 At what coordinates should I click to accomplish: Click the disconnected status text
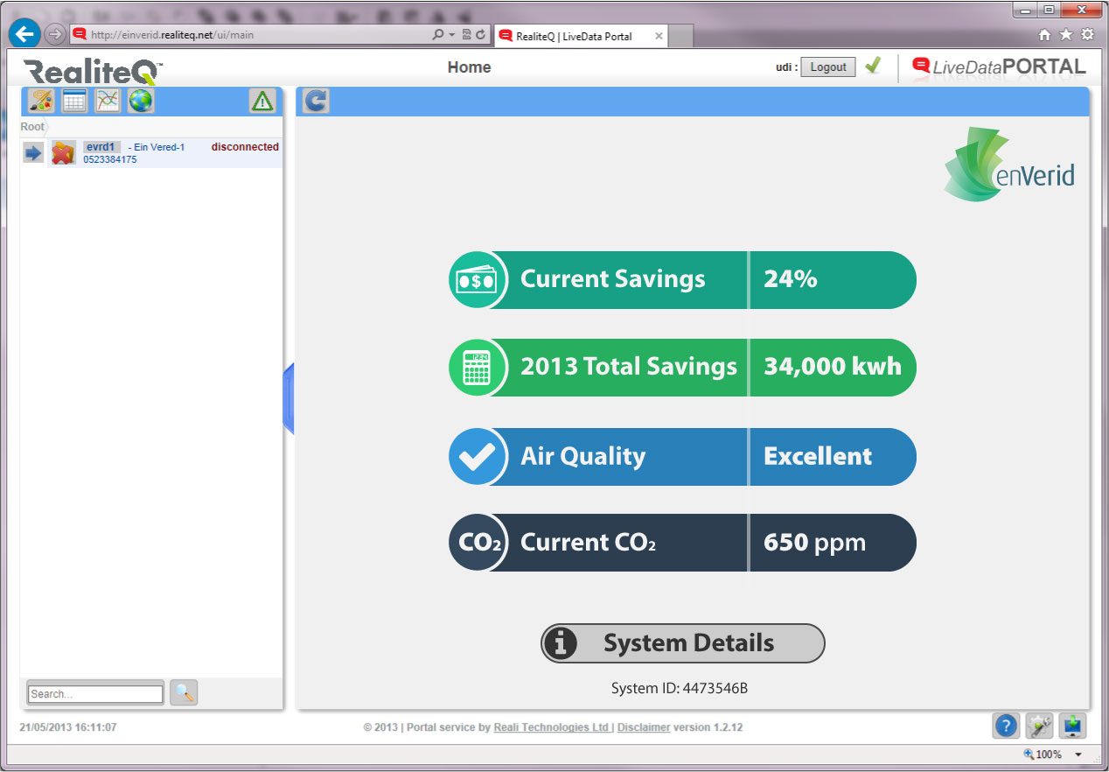[245, 147]
